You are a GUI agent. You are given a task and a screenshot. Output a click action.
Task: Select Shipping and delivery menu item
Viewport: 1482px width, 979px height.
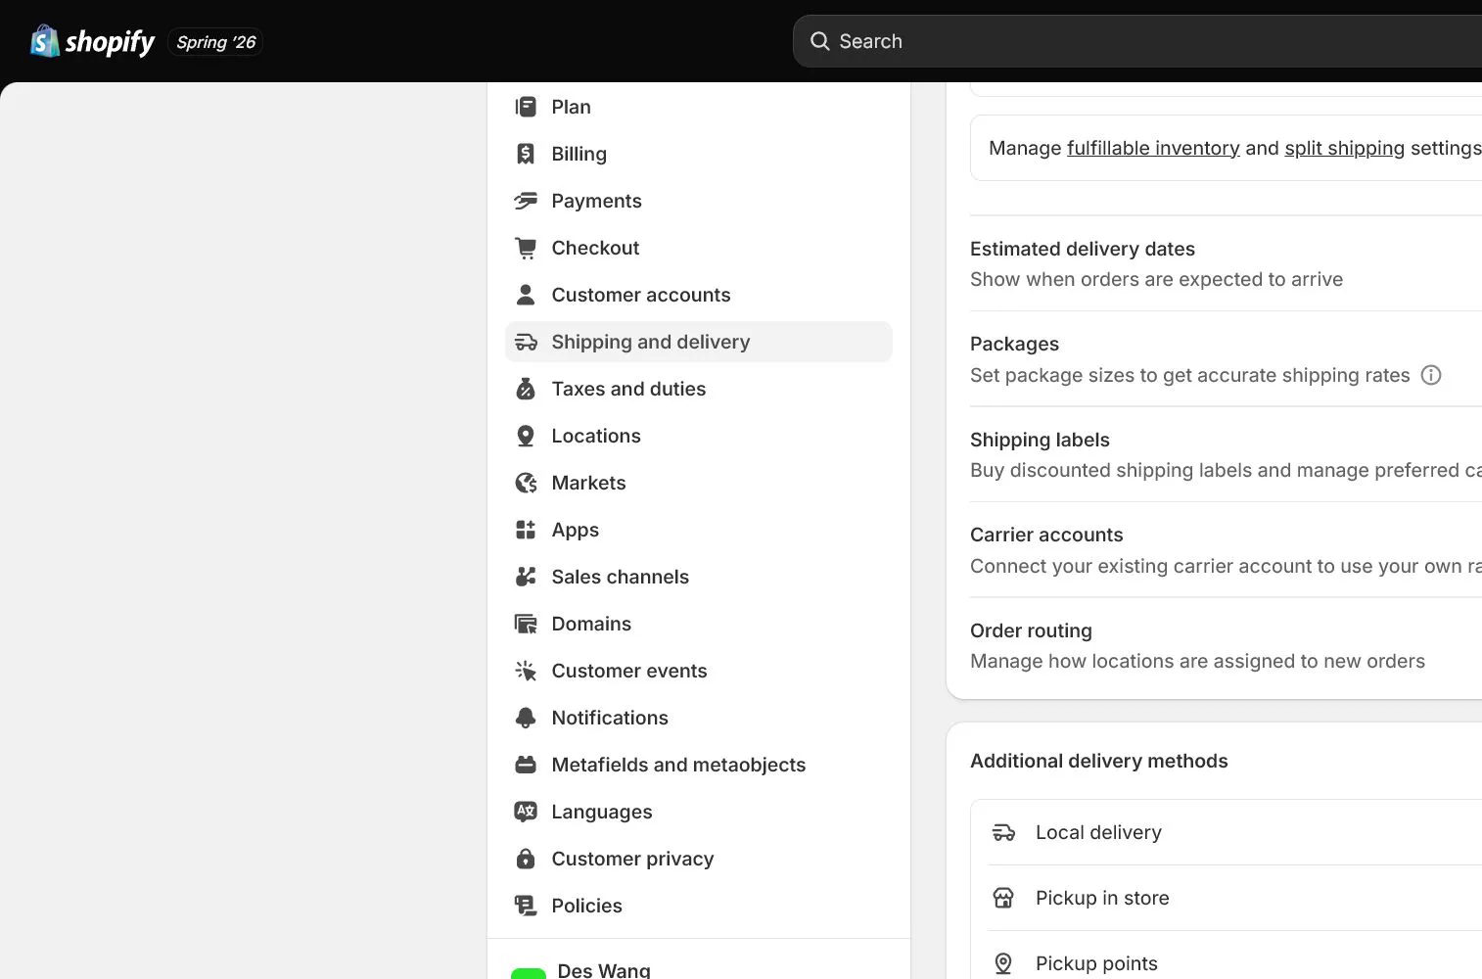[x=699, y=342]
